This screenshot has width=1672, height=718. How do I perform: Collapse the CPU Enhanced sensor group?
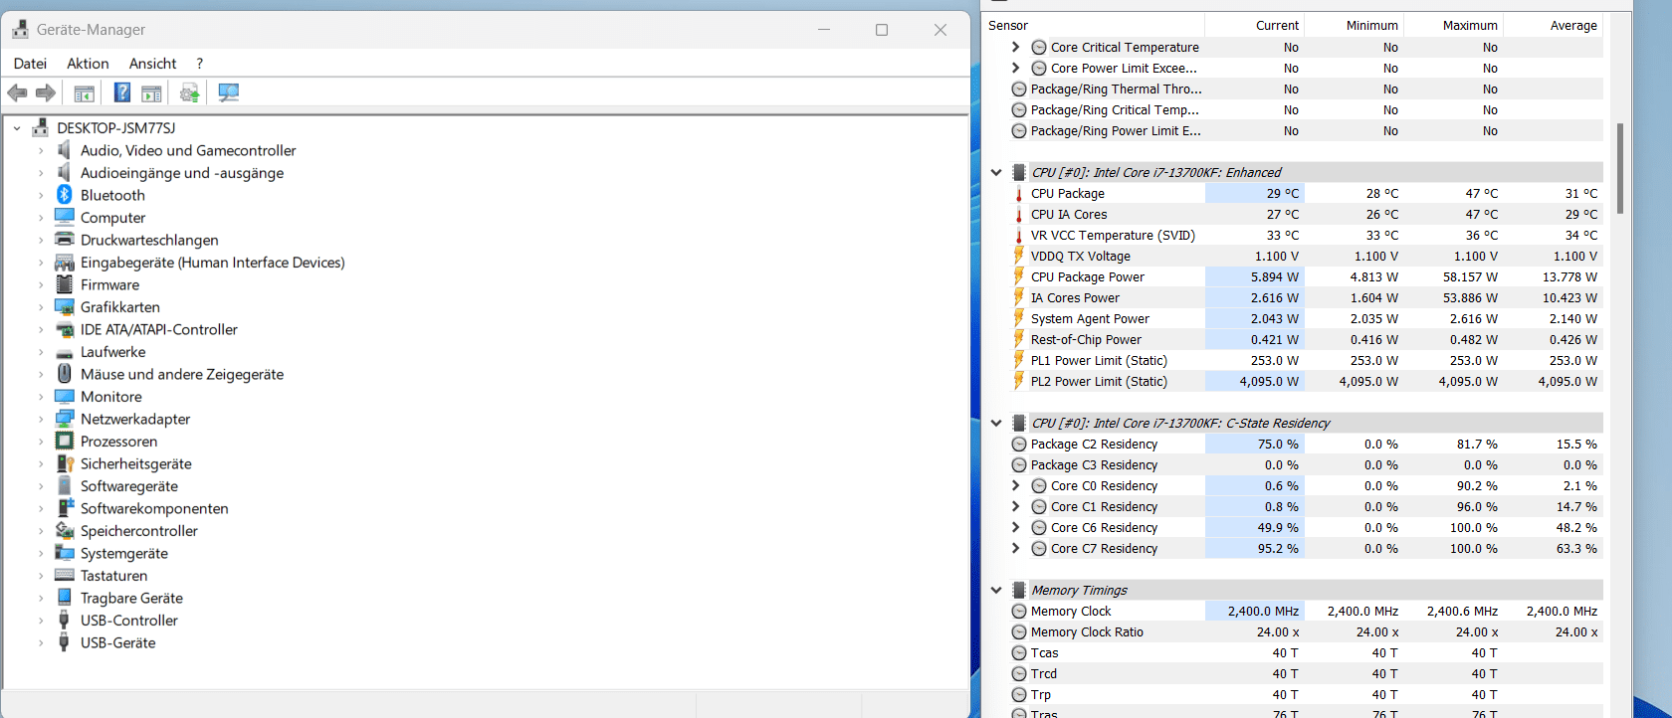(x=996, y=172)
